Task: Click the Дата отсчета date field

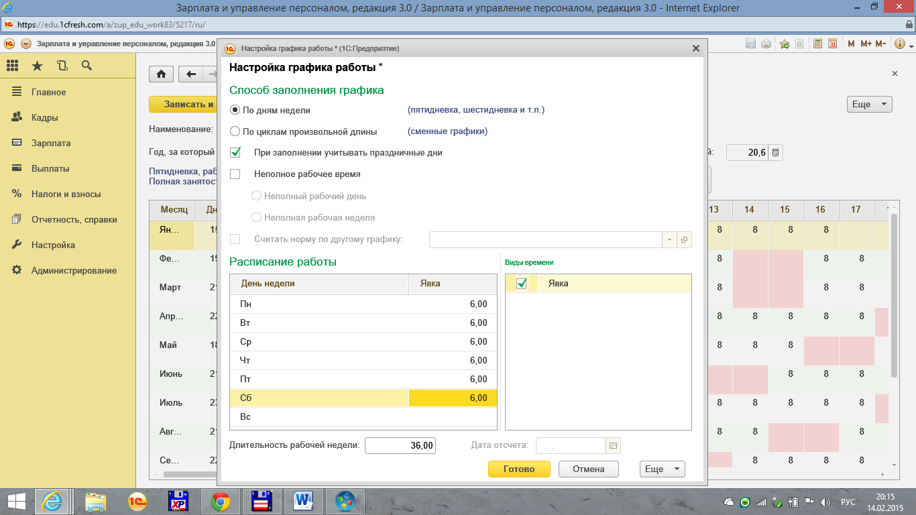Action: (x=571, y=445)
